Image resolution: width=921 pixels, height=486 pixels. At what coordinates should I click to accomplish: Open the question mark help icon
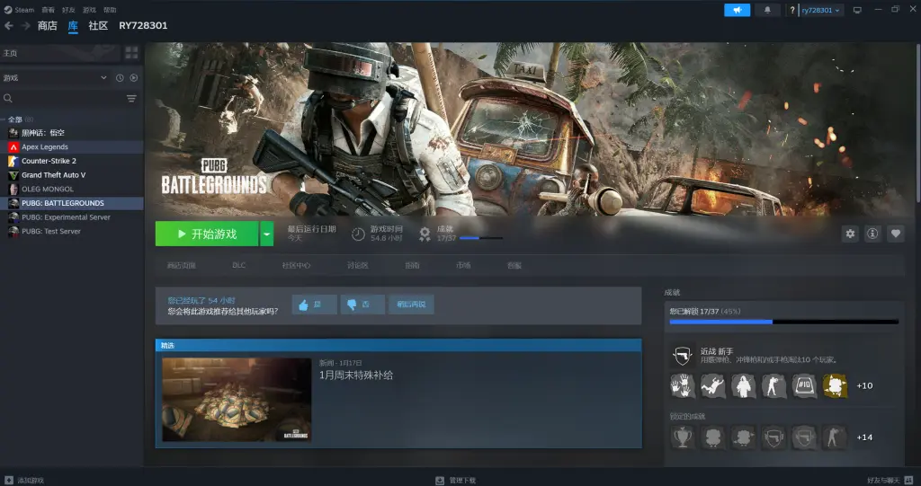(791, 10)
